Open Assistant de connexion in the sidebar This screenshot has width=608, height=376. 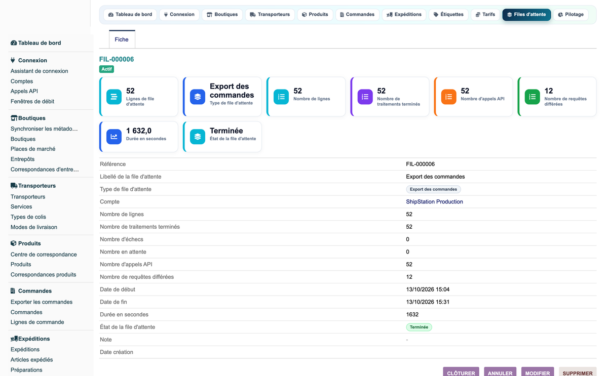click(40, 71)
